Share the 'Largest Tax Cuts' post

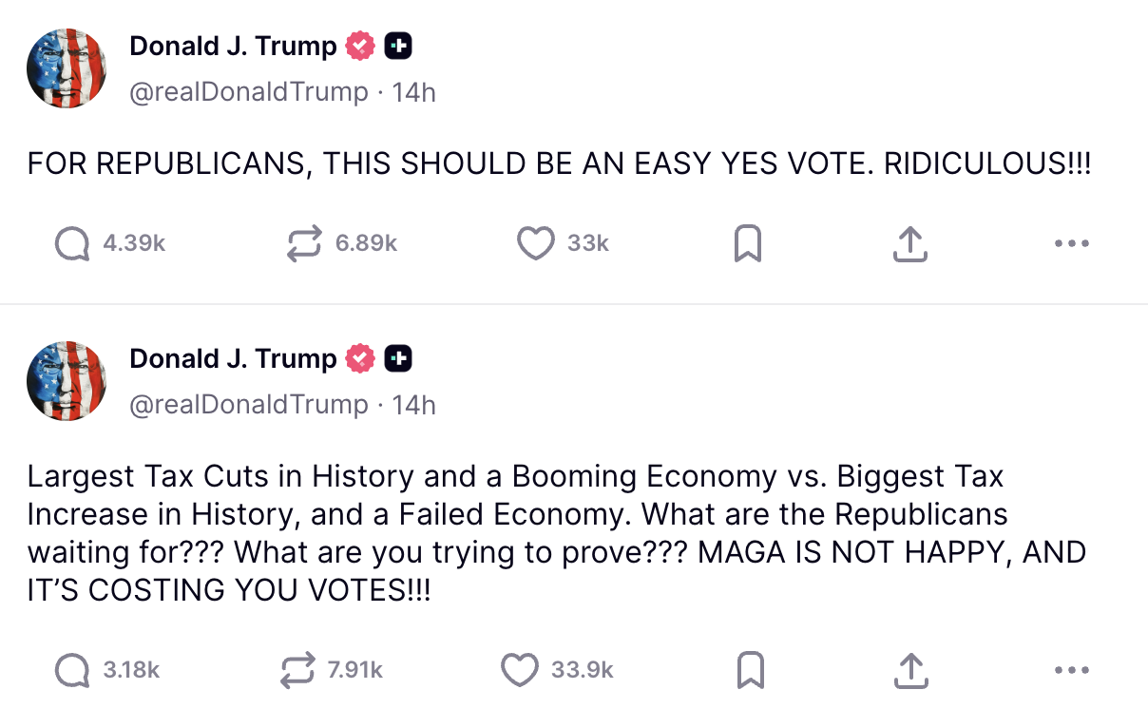click(909, 670)
